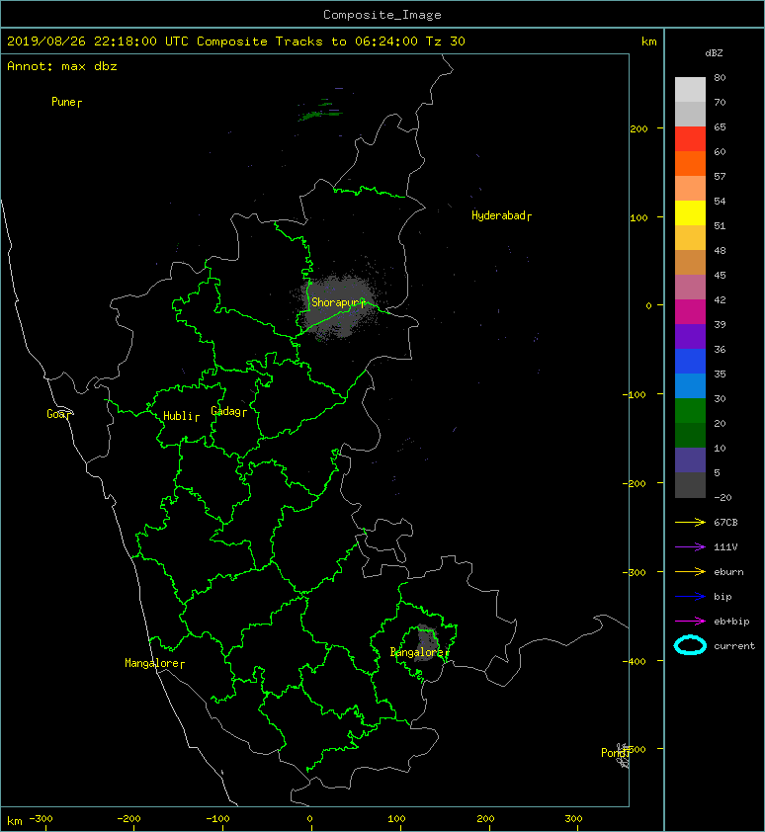
Task: Click the 0 km mark on bottom axis
Action: click(310, 819)
